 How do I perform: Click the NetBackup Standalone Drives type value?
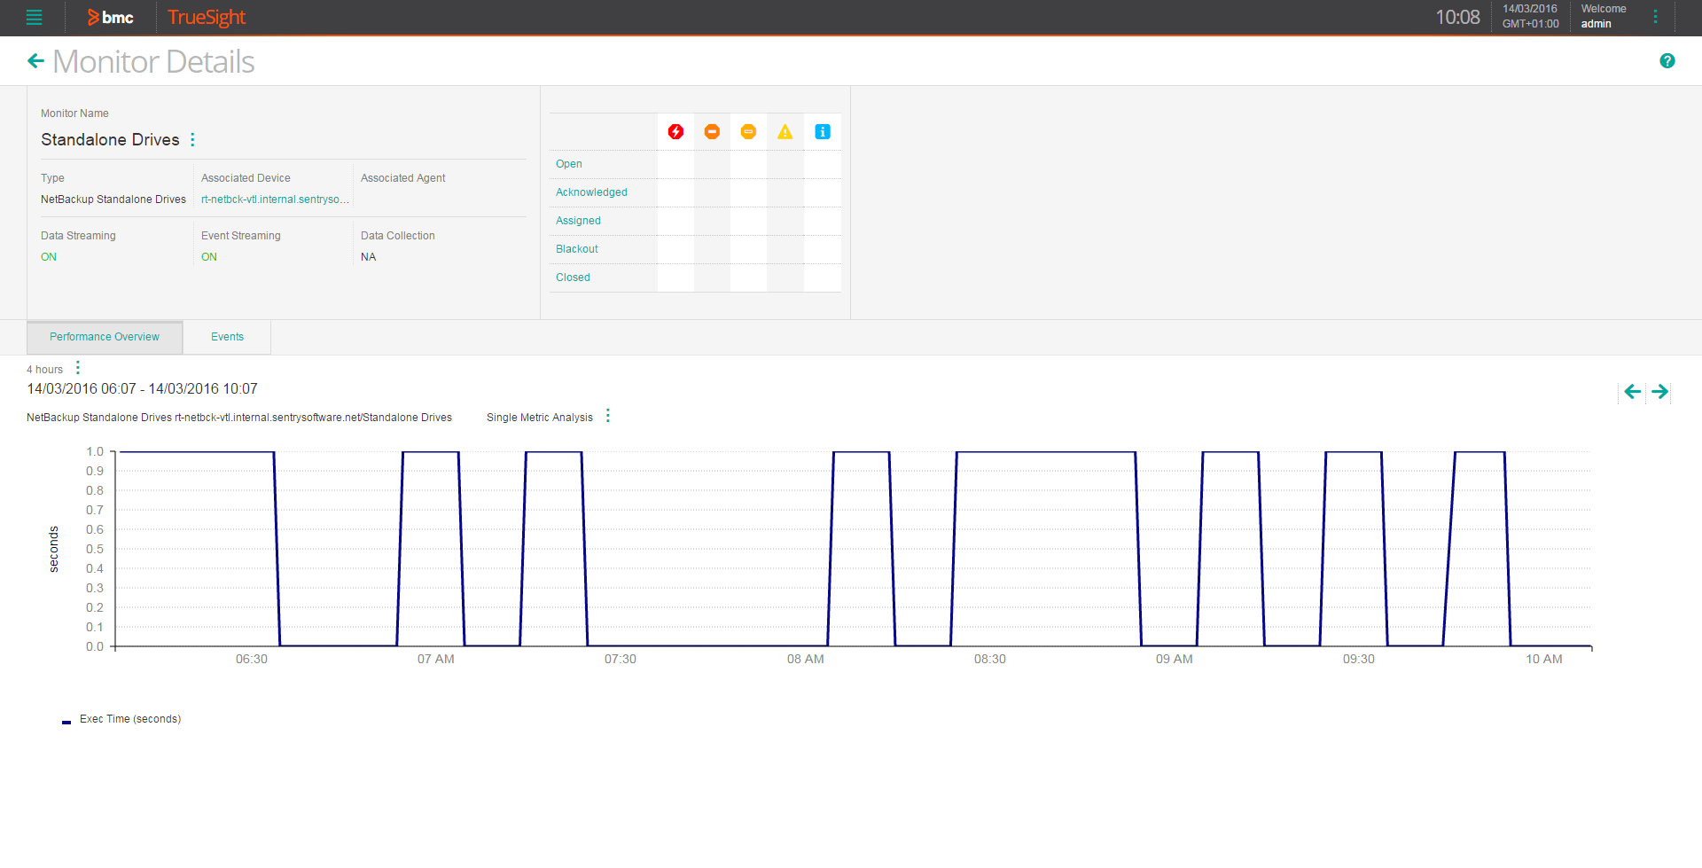click(x=113, y=199)
